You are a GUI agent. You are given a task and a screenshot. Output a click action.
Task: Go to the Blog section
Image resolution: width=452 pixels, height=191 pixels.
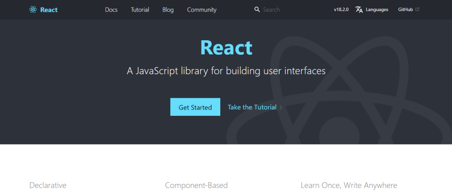click(x=168, y=10)
